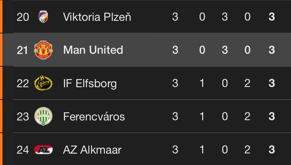This screenshot has width=291, height=165.
Task: Click IF Elfsborg's bold points total
Action: coord(272,83)
